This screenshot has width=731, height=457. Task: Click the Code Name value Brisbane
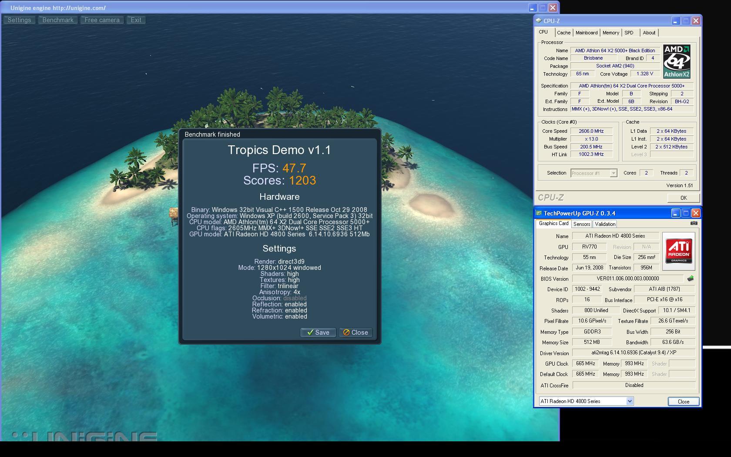594,58
